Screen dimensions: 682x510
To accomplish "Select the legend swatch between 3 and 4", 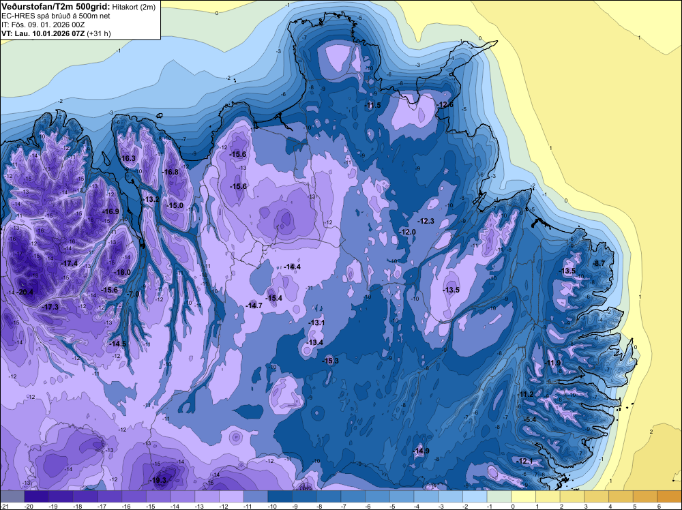I will coord(597,496).
